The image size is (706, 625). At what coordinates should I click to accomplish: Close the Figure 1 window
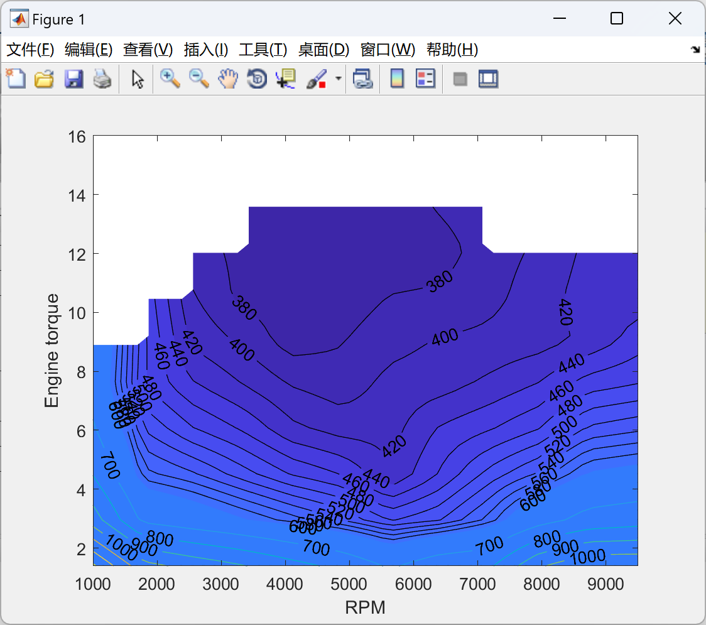675,18
